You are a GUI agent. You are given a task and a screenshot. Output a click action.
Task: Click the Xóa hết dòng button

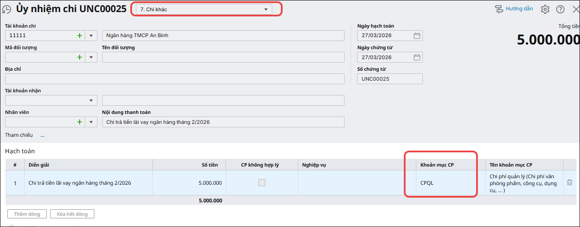point(72,214)
